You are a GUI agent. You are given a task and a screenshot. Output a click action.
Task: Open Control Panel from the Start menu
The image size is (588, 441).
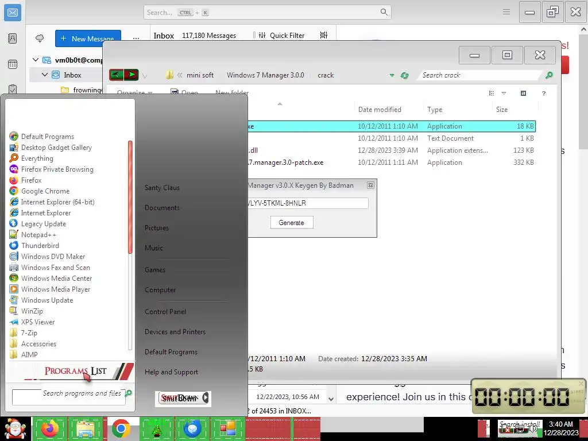click(165, 312)
